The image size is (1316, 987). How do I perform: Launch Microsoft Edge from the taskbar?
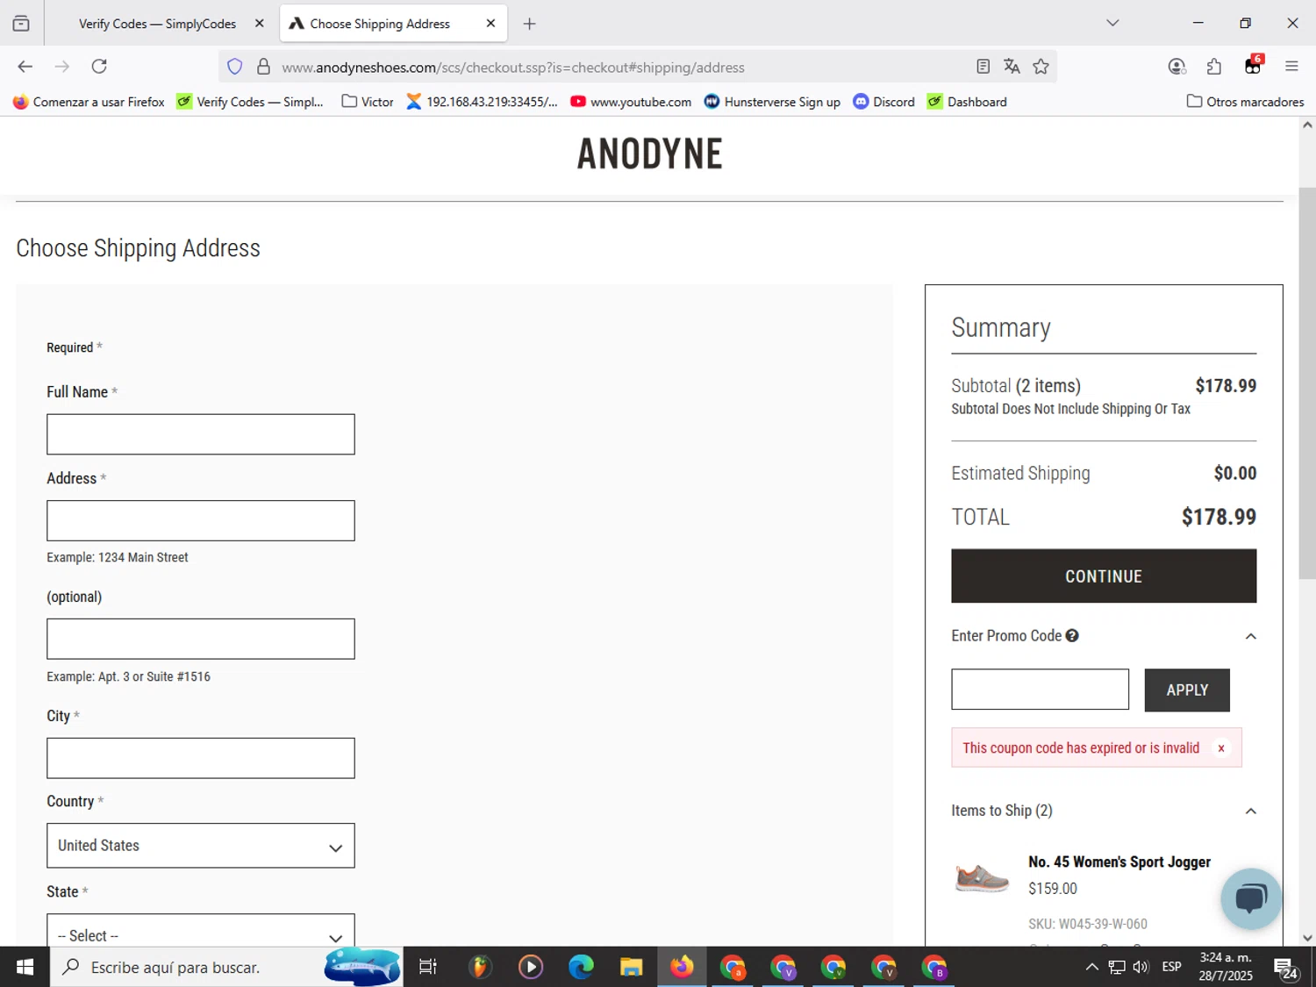click(581, 967)
